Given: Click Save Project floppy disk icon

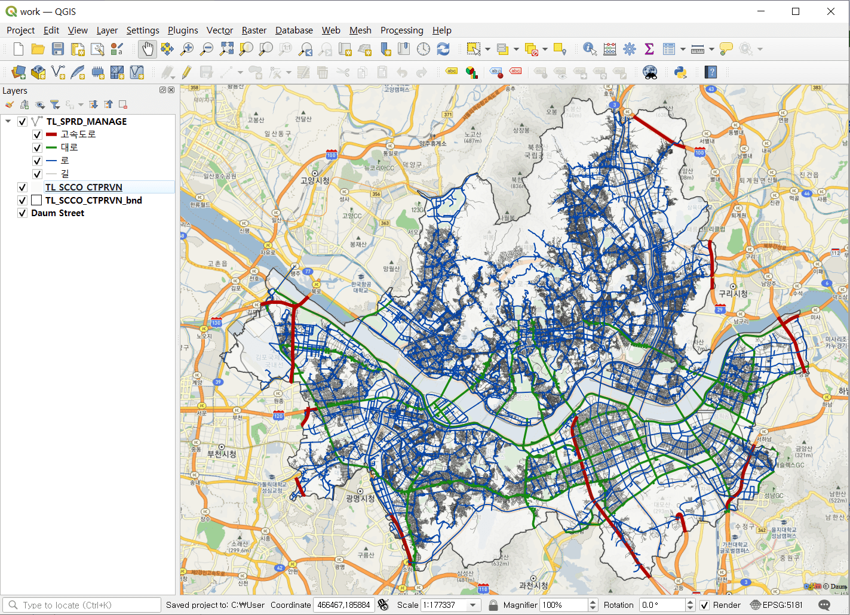Looking at the screenshot, I should [x=58, y=49].
